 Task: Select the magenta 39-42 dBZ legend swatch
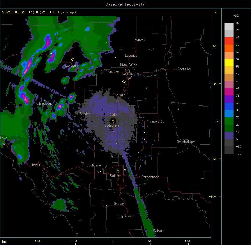[229, 92]
